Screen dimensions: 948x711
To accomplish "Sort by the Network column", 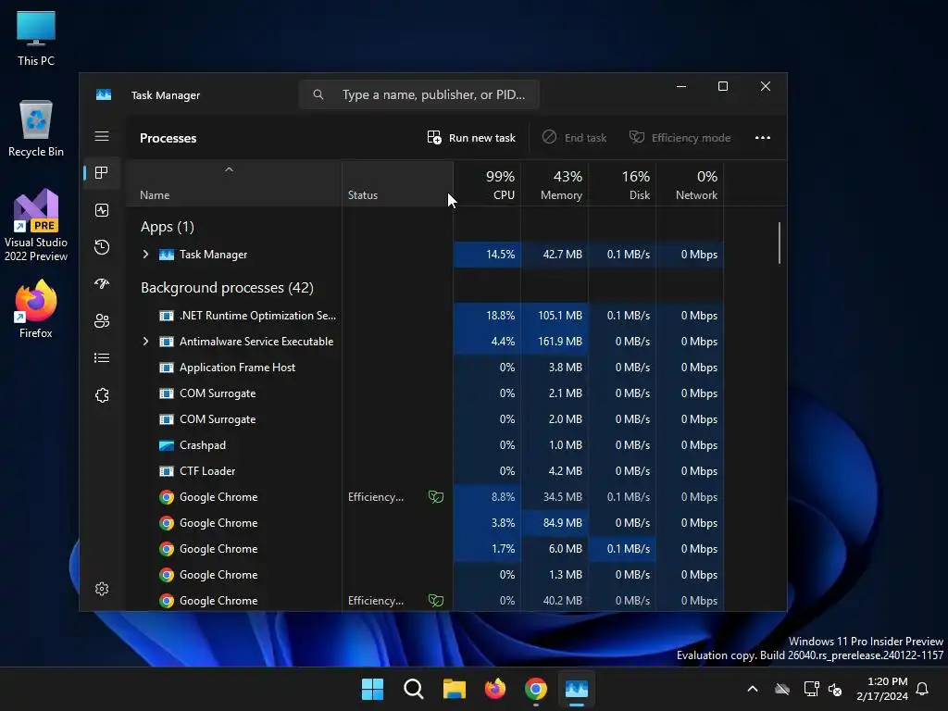I will (690, 184).
